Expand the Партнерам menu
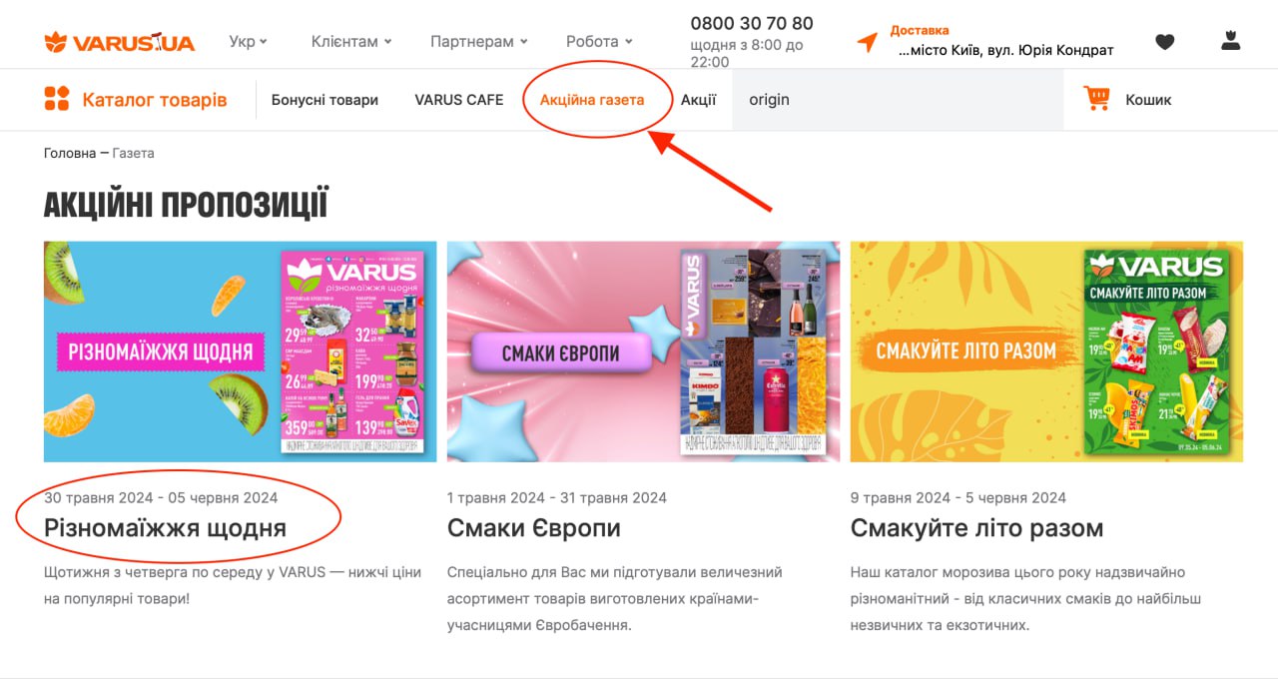This screenshot has height=679, width=1278. (x=479, y=41)
